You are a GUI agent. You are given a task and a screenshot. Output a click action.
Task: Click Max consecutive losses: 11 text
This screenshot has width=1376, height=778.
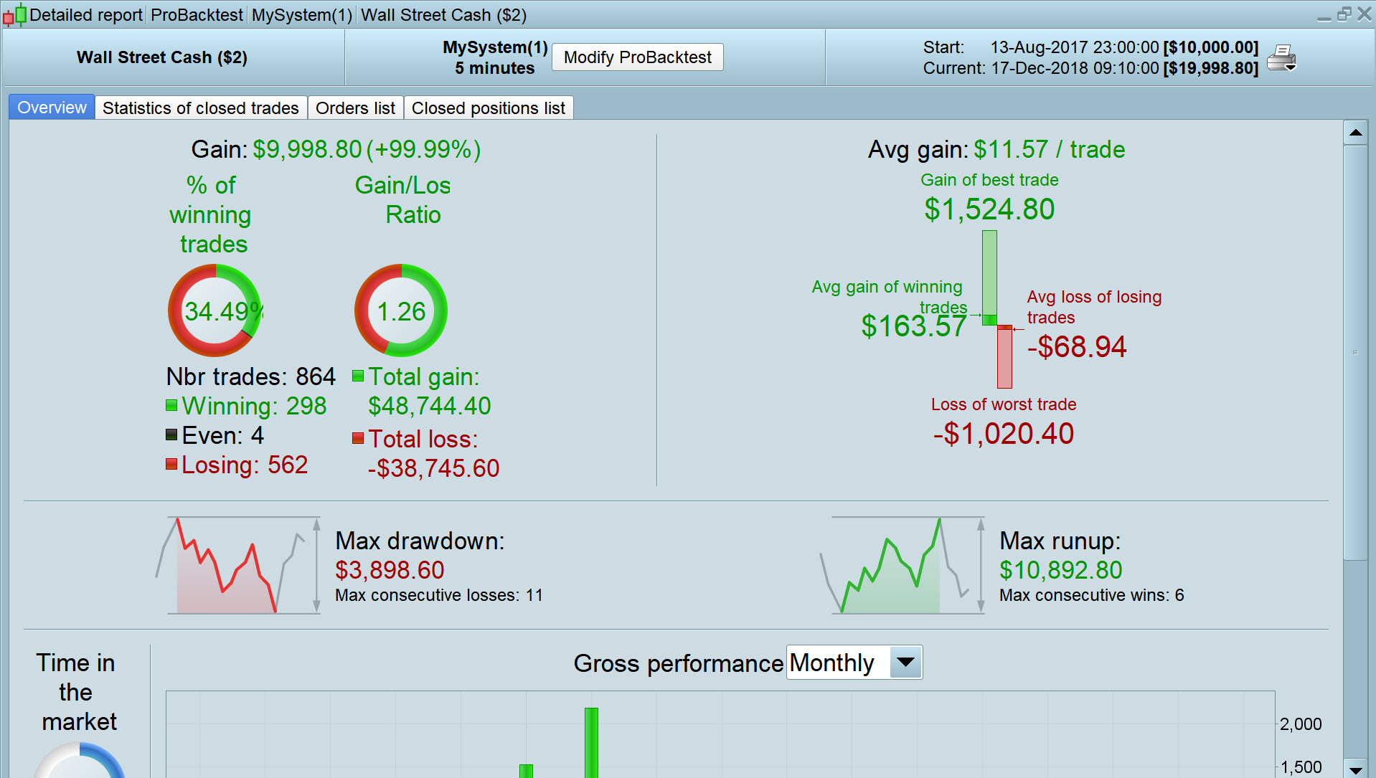(x=439, y=595)
